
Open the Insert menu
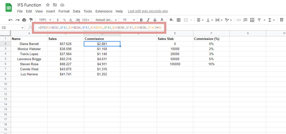(x=51, y=11)
